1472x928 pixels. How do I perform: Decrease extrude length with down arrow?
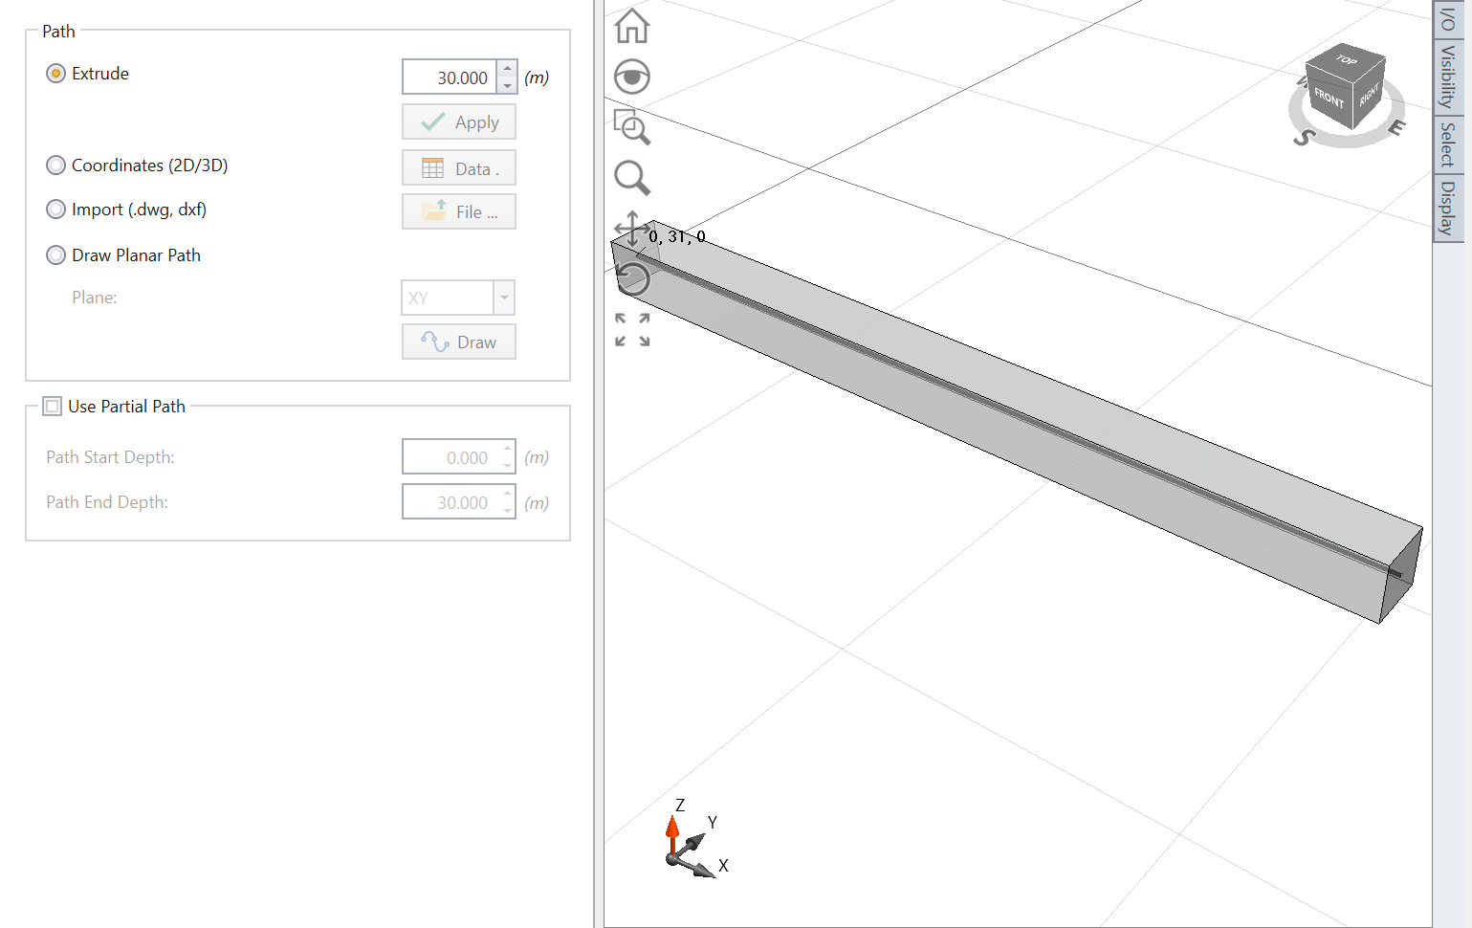tap(508, 85)
